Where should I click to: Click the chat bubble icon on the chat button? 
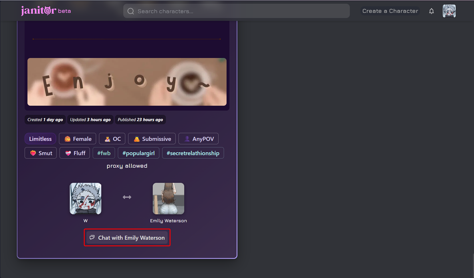pyautogui.click(x=92, y=237)
